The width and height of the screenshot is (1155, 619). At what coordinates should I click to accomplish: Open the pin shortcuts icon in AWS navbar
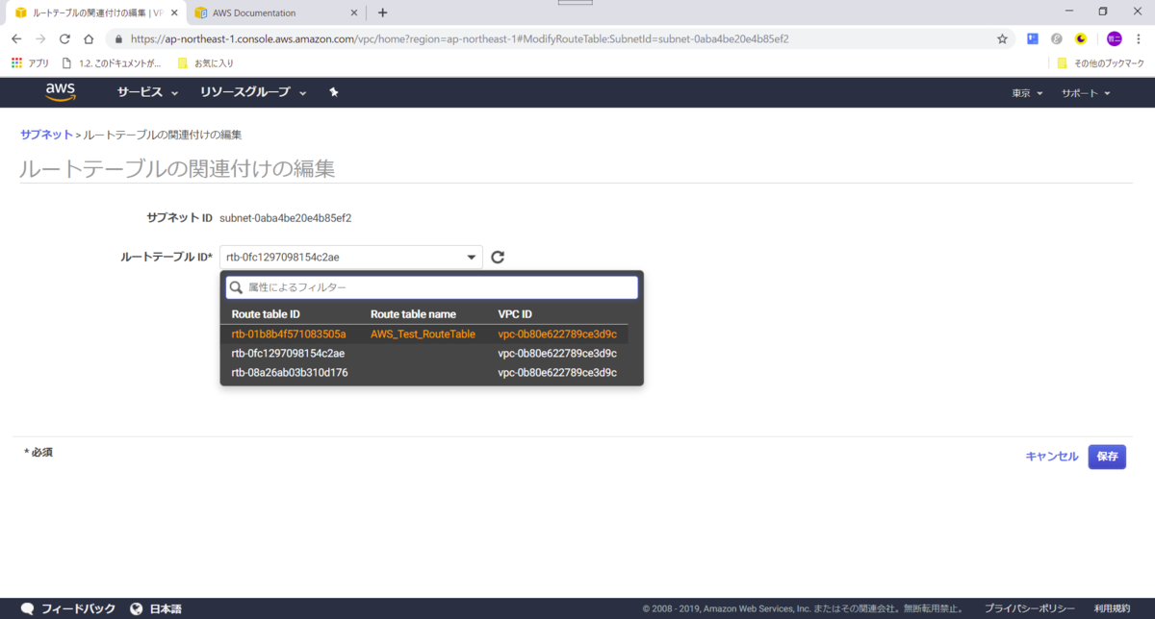click(333, 92)
